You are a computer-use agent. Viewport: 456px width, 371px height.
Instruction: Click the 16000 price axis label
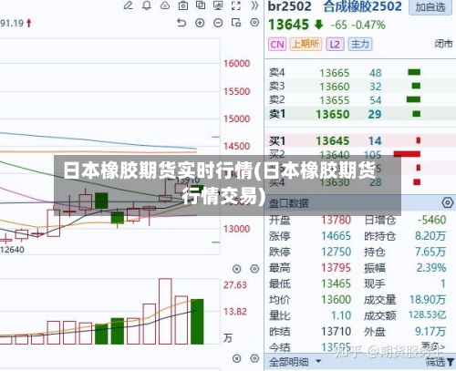pyautogui.click(x=236, y=64)
